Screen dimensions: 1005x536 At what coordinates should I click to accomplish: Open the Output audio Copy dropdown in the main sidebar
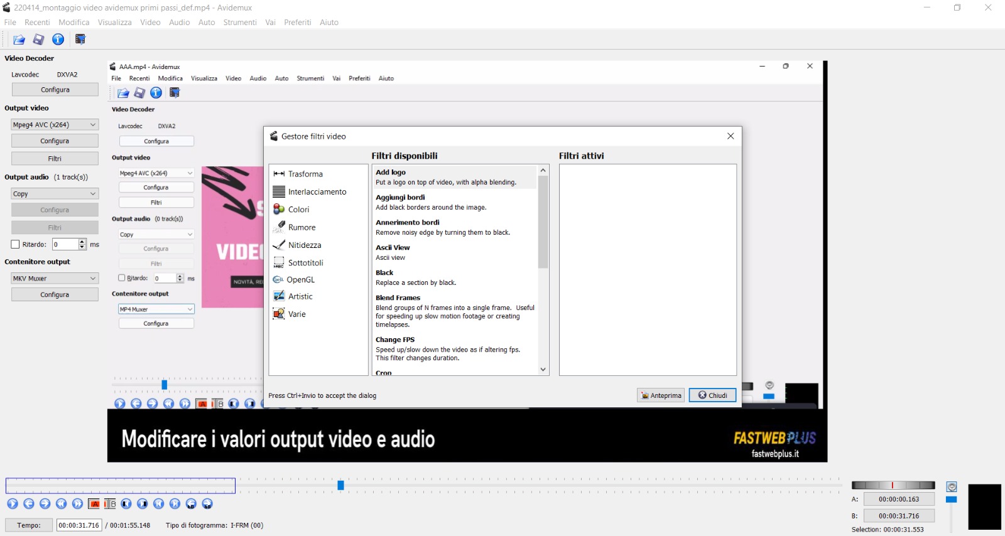pyautogui.click(x=55, y=194)
